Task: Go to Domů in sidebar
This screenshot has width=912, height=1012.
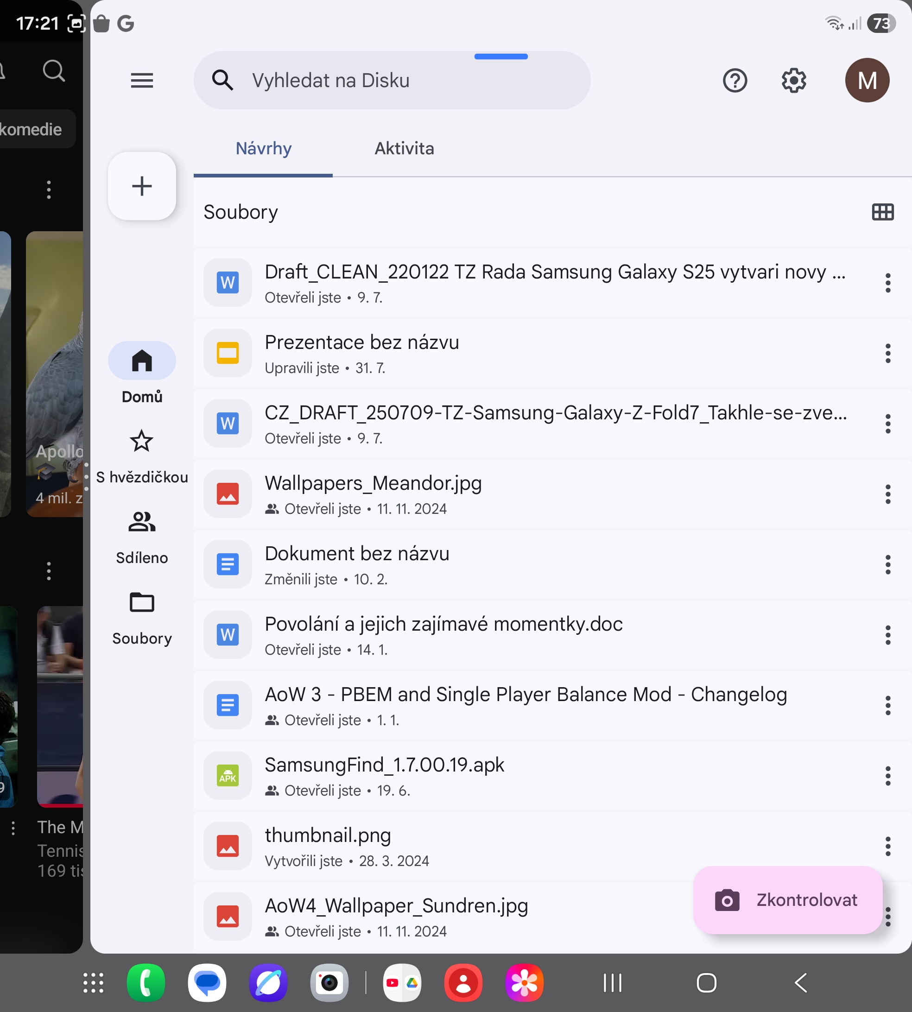Action: [142, 373]
